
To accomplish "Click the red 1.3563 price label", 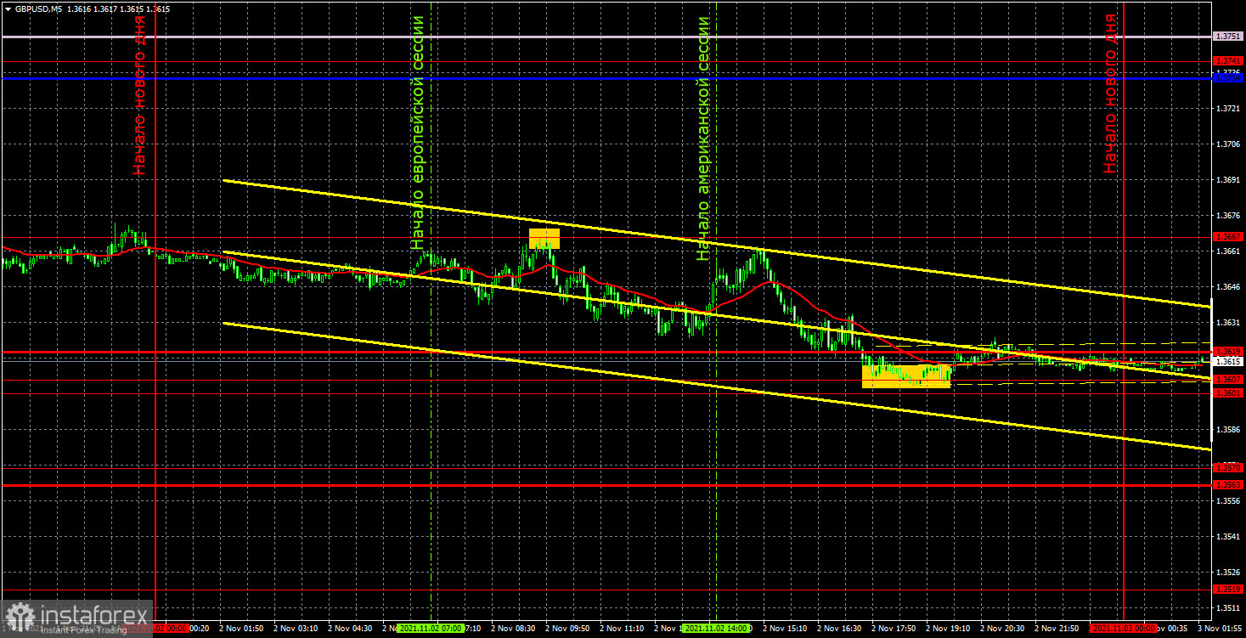I will [1228, 484].
